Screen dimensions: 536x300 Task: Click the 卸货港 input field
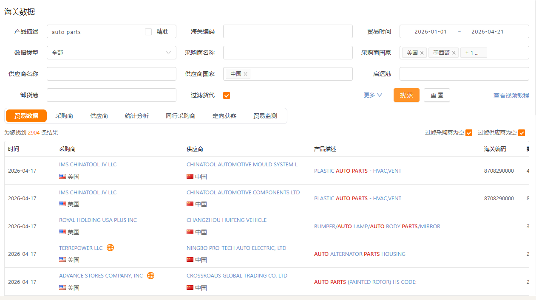pos(111,95)
